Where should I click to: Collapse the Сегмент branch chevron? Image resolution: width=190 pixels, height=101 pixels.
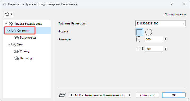[8, 31]
